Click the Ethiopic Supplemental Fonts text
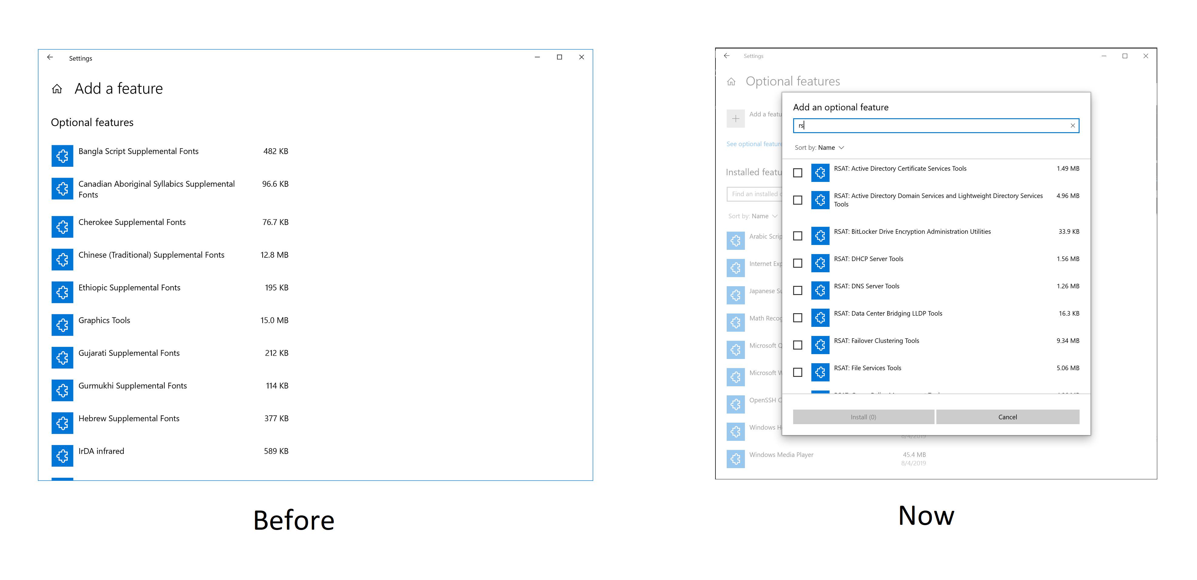1197x580 pixels. 129,288
